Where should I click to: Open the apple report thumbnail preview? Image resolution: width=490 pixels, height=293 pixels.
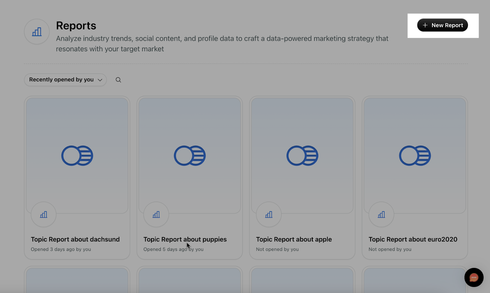point(302,156)
